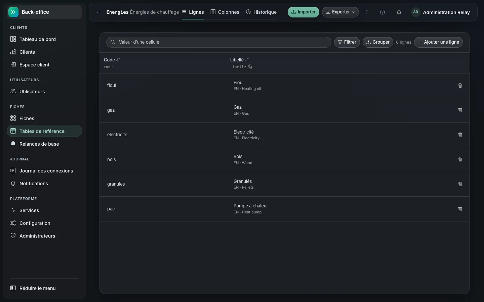Sort by the Libellé column arrows
The height and width of the screenshot is (302, 484).
(x=247, y=60)
